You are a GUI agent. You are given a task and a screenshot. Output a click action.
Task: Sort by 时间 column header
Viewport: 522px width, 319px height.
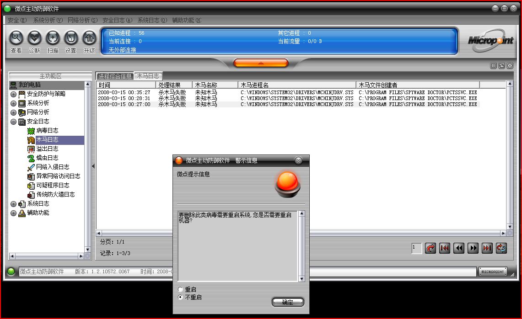pyautogui.click(x=126, y=85)
